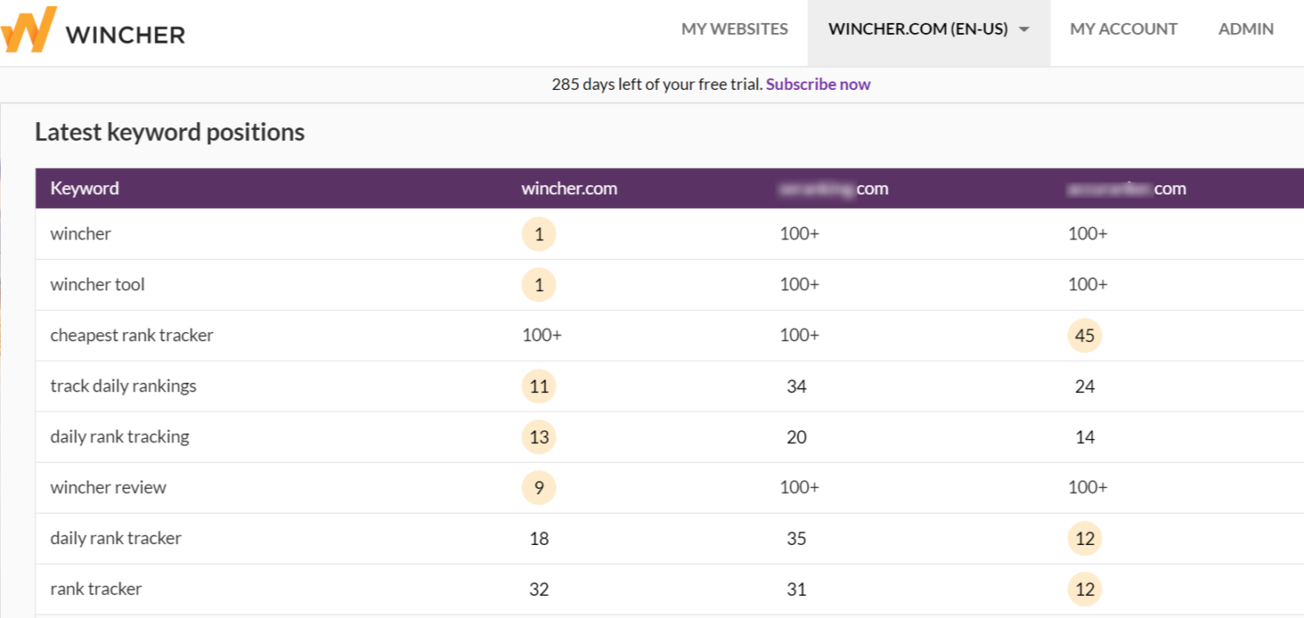Click the Subscribe now link
1304x618 pixels.
pos(818,84)
